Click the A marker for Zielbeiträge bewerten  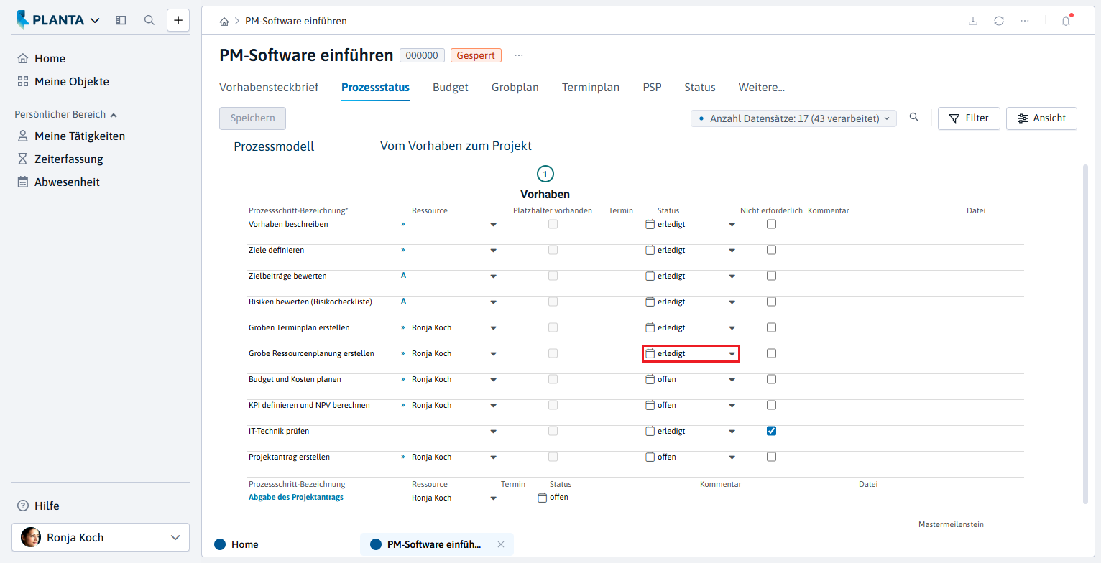403,276
